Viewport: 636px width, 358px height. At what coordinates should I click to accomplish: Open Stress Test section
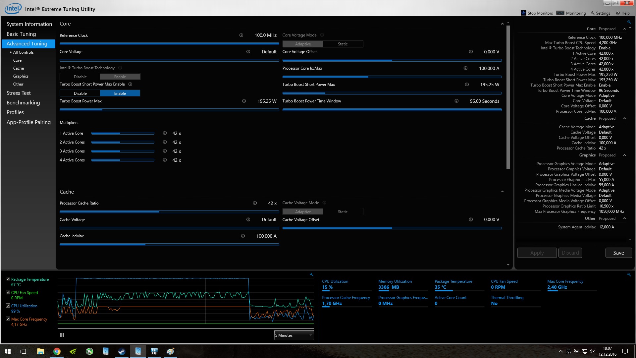[x=19, y=93]
